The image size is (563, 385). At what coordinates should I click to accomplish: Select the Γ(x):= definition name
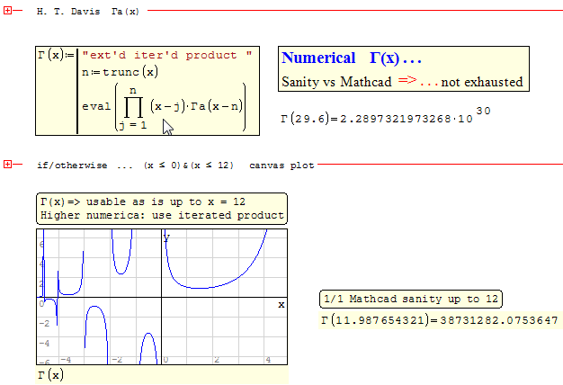(51, 56)
